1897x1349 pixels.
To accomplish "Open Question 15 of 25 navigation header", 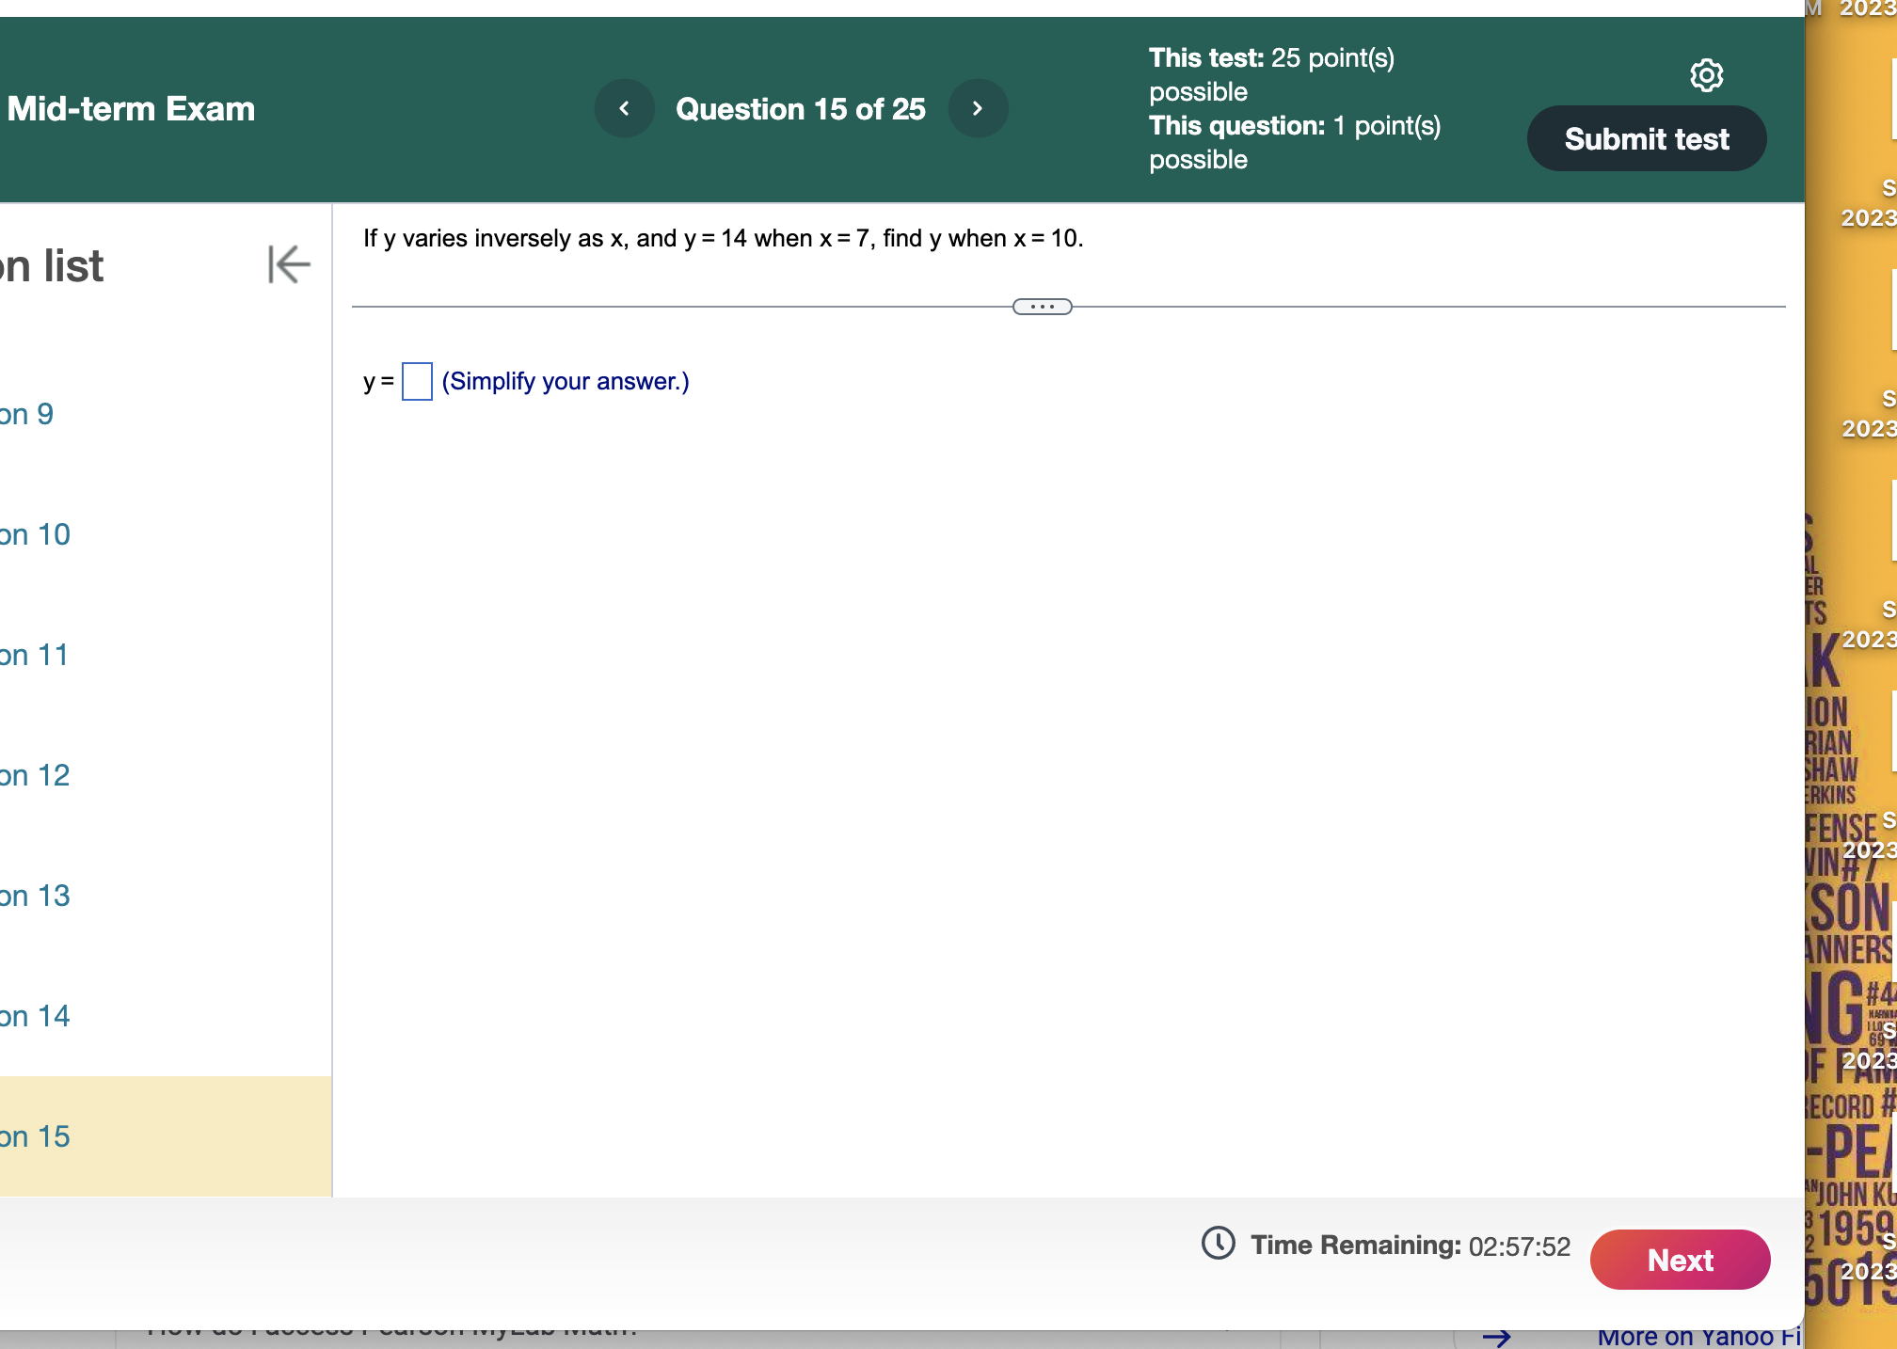I will pyautogui.click(x=801, y=108).
